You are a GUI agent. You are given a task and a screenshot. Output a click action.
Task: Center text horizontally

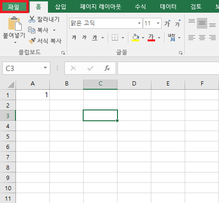point(202,38)
